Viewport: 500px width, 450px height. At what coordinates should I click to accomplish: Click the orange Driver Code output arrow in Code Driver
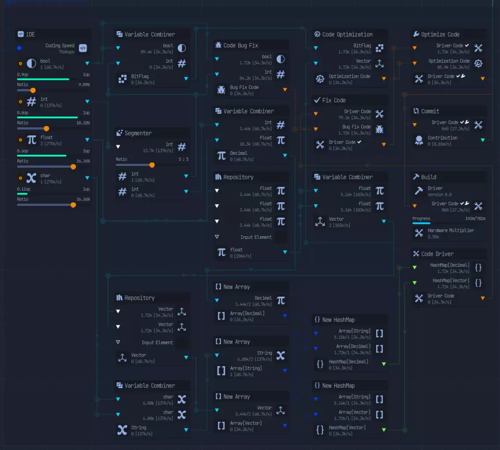click(483, 298)
